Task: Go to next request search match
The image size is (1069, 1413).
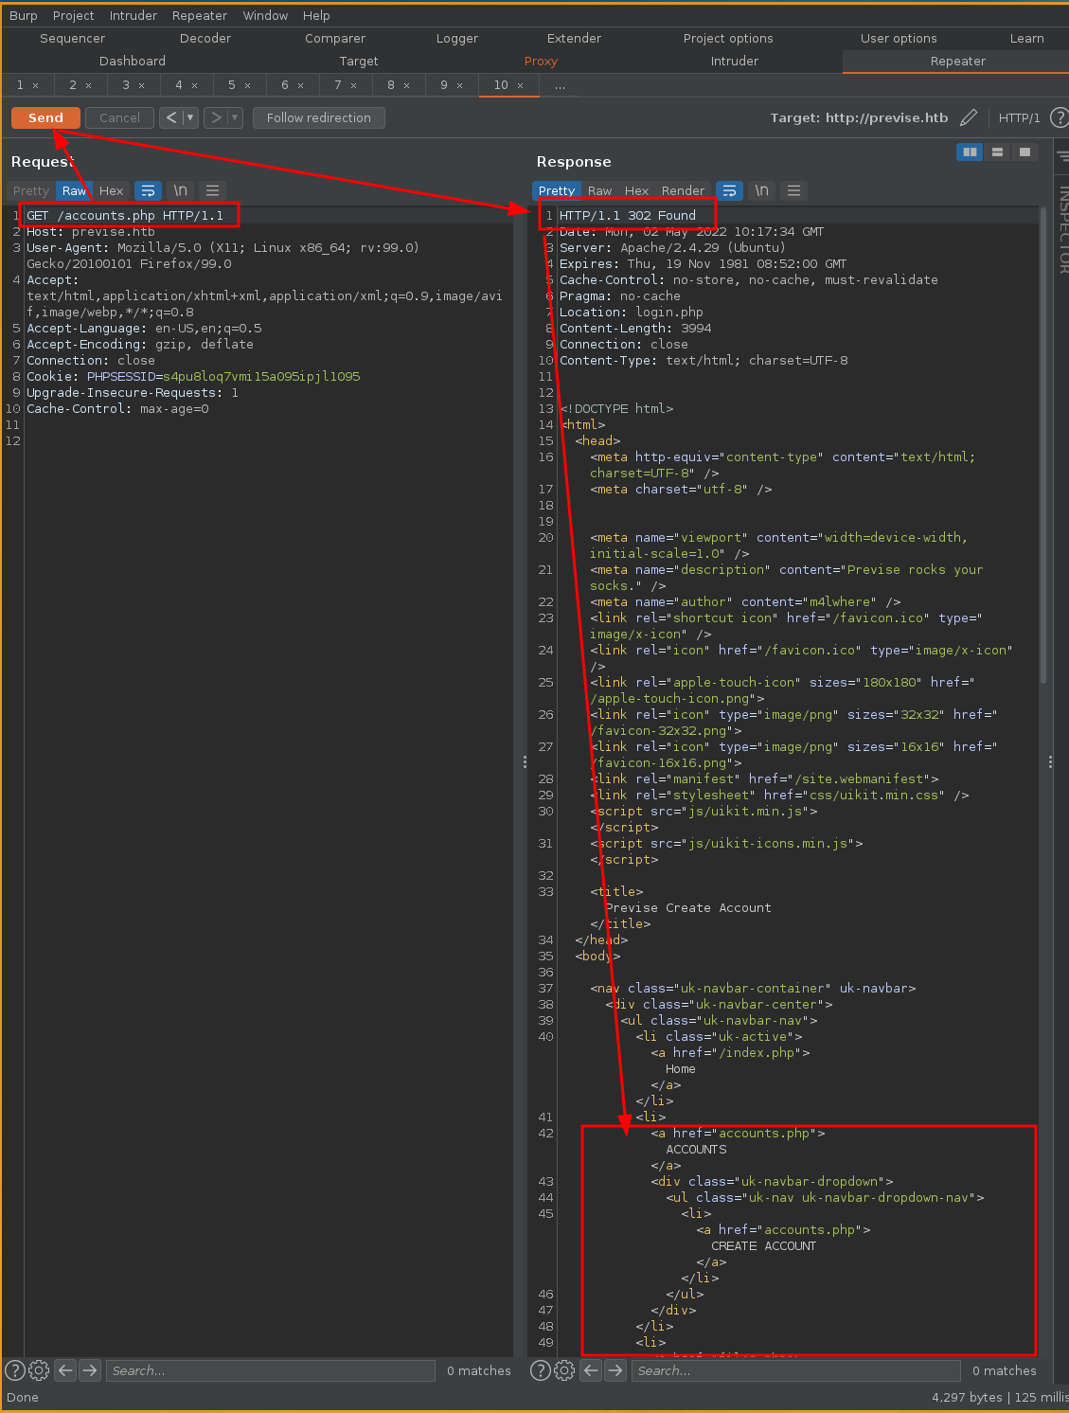Action: tap(90, 1370)
